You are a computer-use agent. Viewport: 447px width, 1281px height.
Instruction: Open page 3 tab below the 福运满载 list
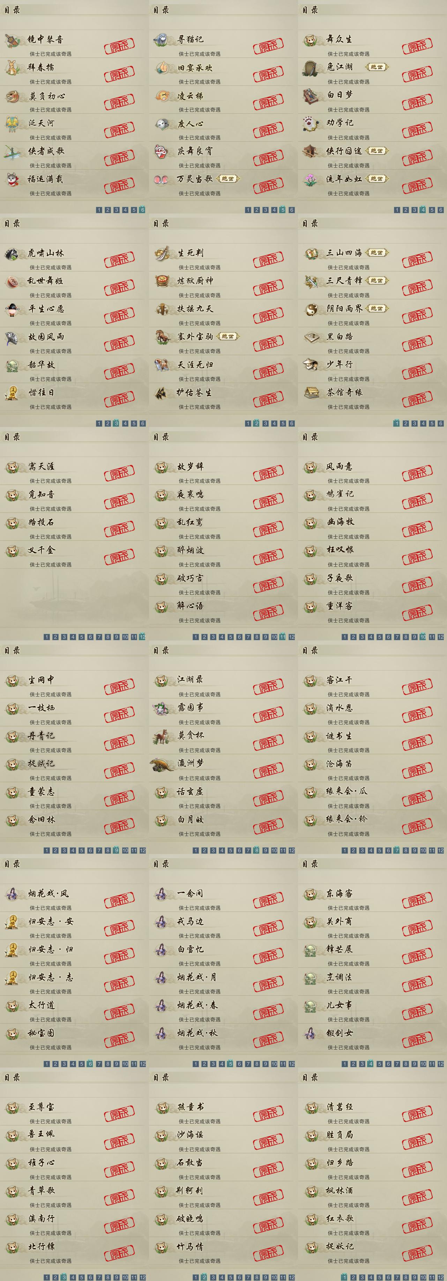[116, 210]
